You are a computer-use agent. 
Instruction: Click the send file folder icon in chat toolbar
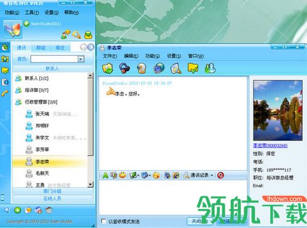click(107, 68)
